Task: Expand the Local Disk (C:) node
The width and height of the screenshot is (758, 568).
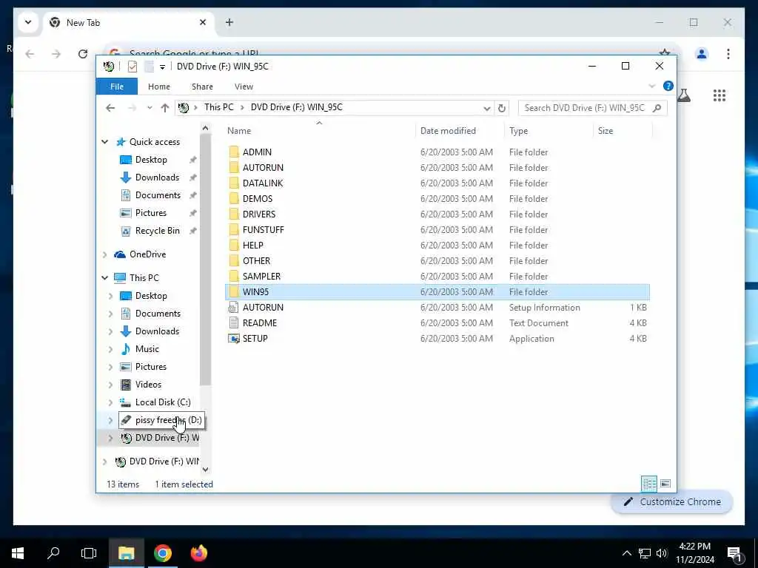Action: coord(110,402)
